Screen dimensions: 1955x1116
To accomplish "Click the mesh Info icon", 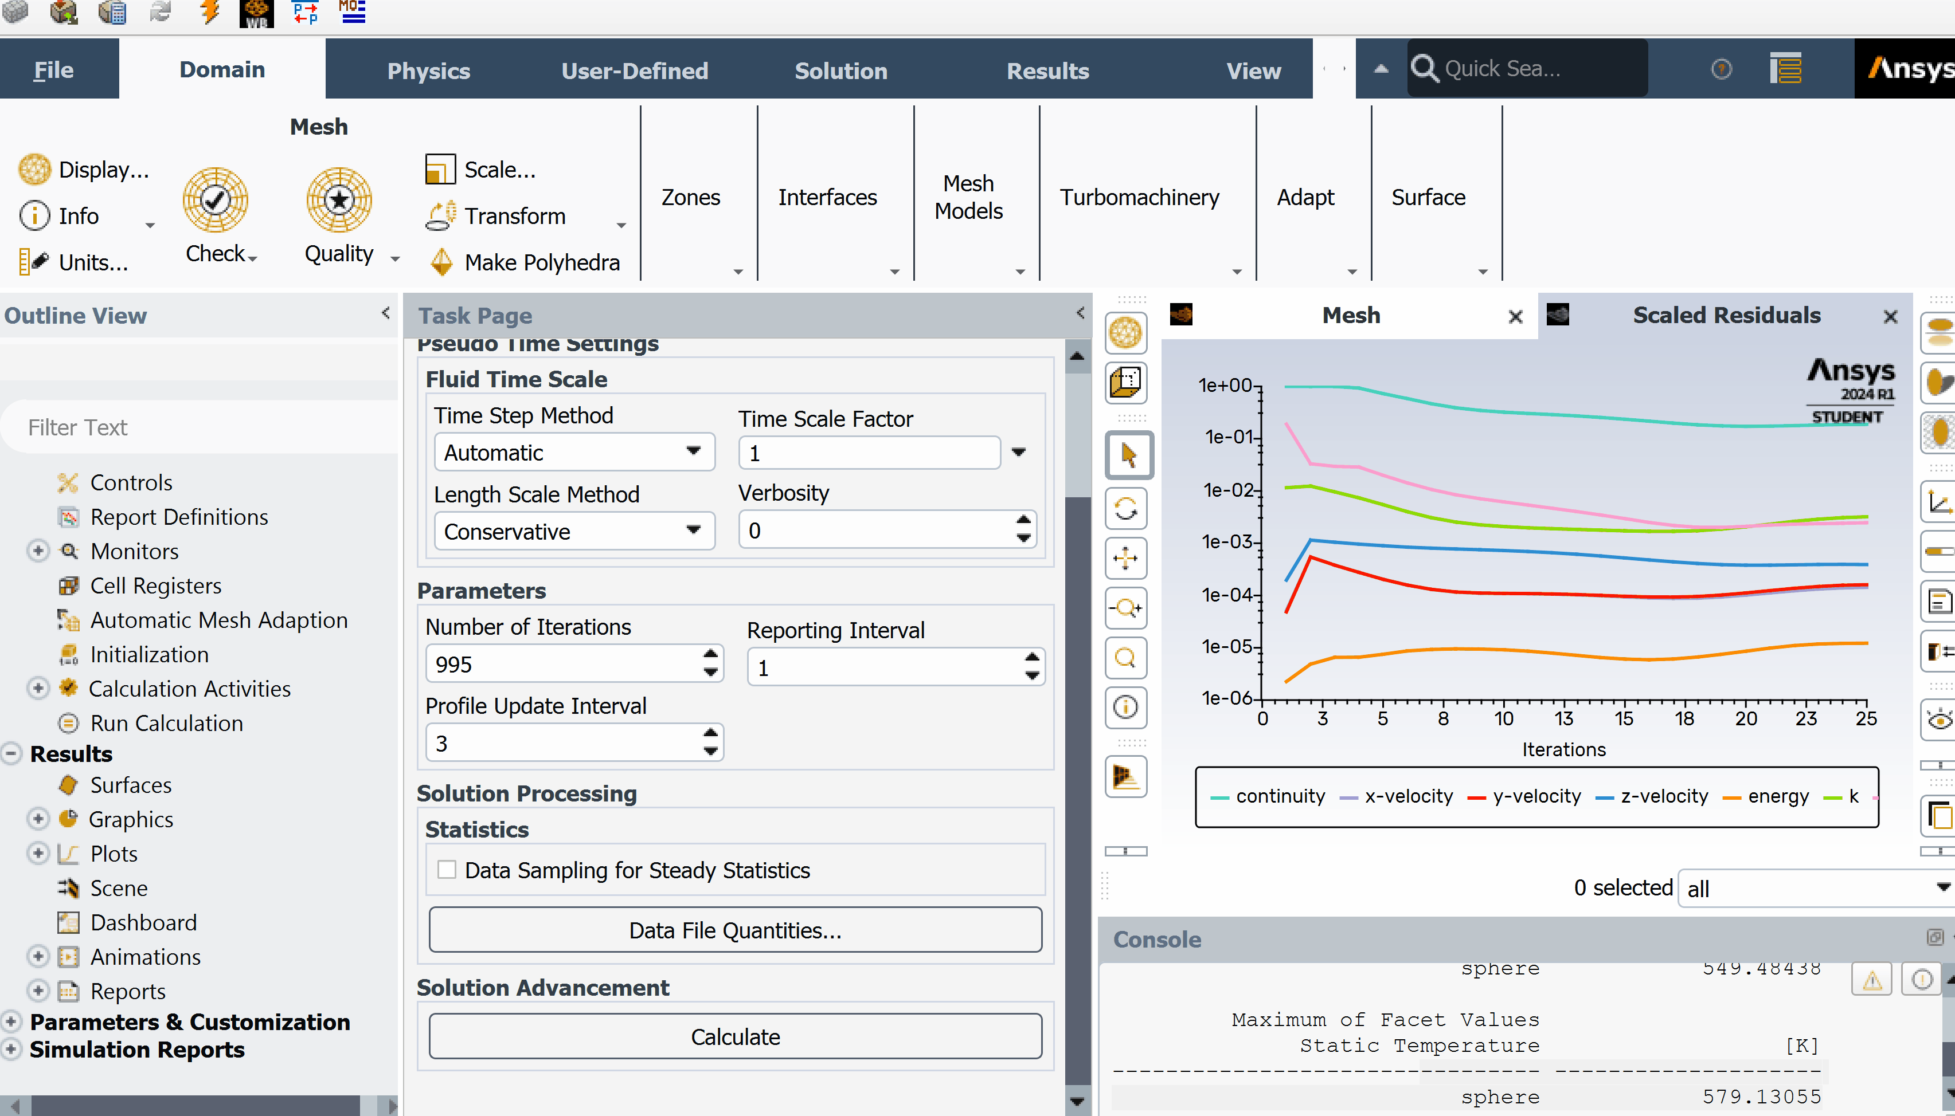I will click(34, 215).
